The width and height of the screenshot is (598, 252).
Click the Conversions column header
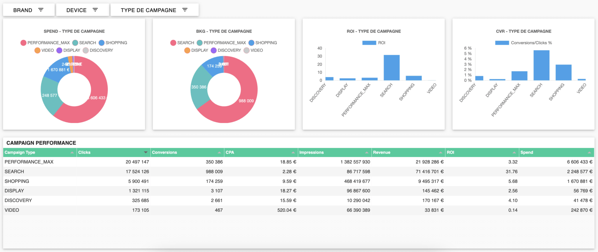tap(187, 152)
